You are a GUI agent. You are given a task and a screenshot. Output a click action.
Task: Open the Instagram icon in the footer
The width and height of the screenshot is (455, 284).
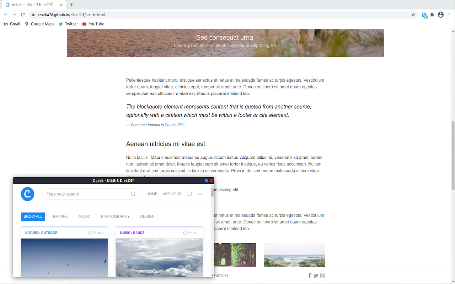[x=322, y=275]
